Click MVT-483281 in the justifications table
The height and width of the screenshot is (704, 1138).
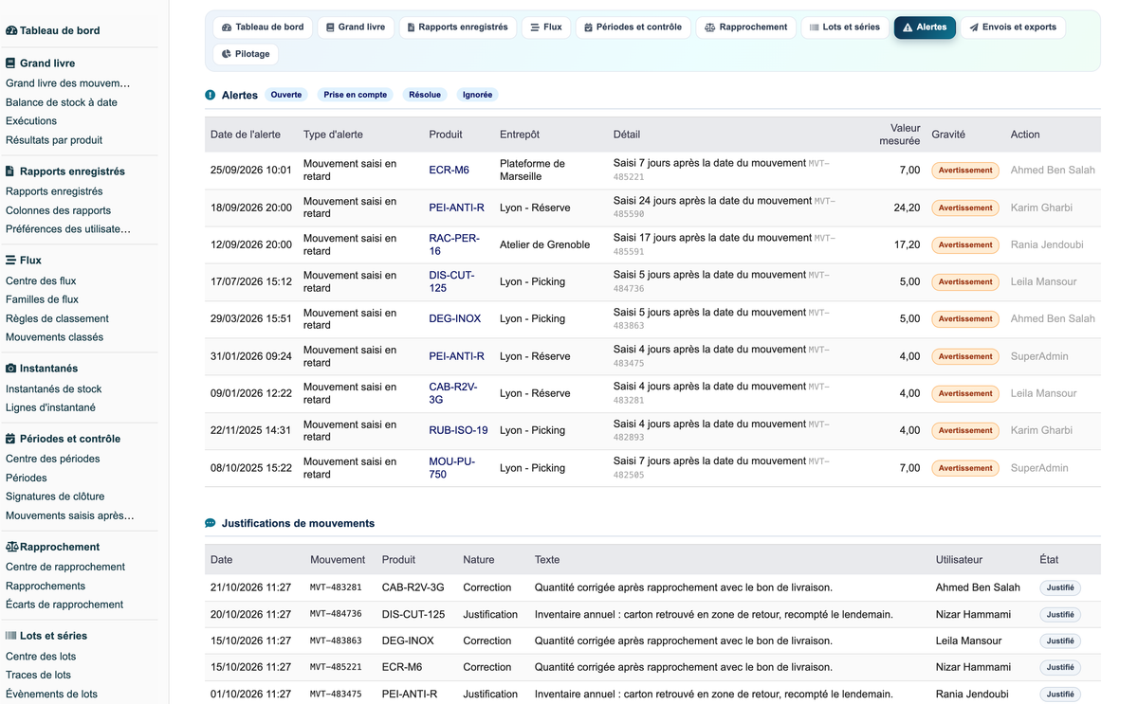click(x=336, y=587)
